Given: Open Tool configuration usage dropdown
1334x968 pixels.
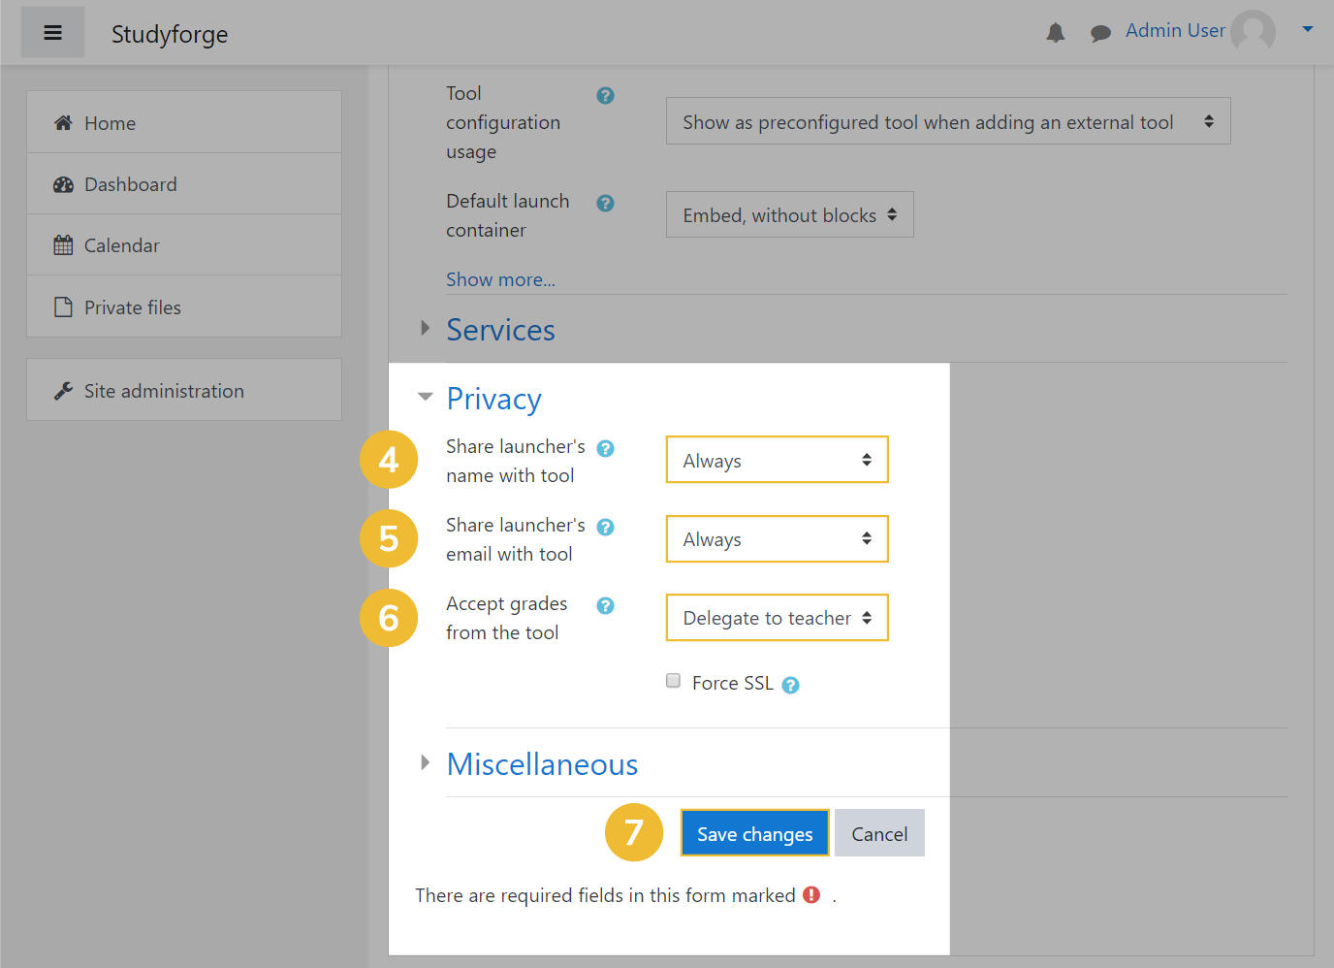Looking at the screenshot, I should pos(948,121).
